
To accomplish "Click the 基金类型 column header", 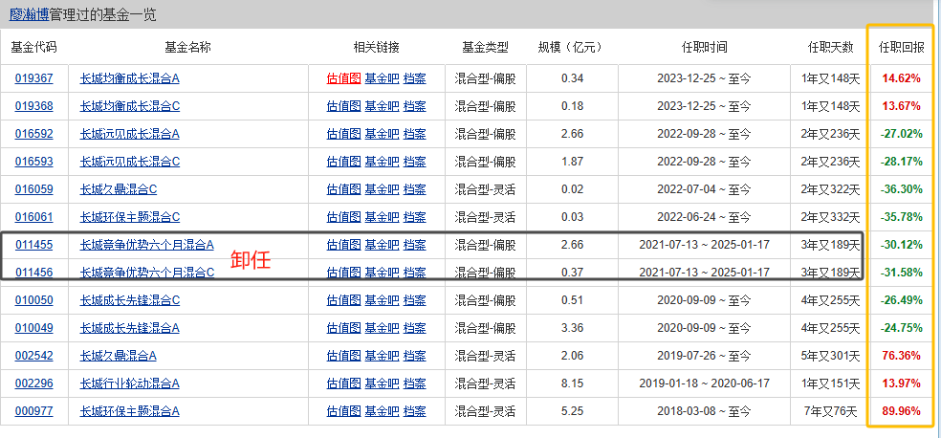I will 485,47.
